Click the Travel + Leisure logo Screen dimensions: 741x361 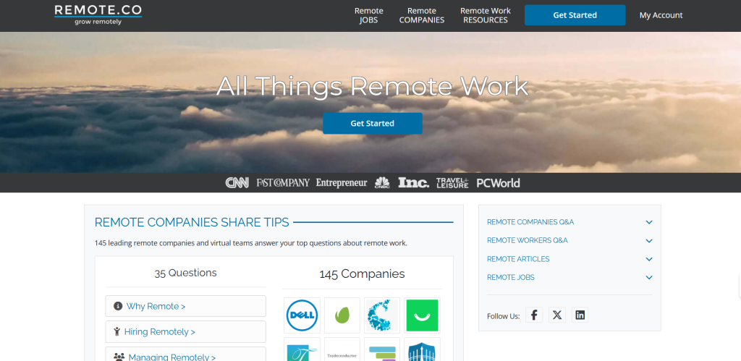point(452,183)
